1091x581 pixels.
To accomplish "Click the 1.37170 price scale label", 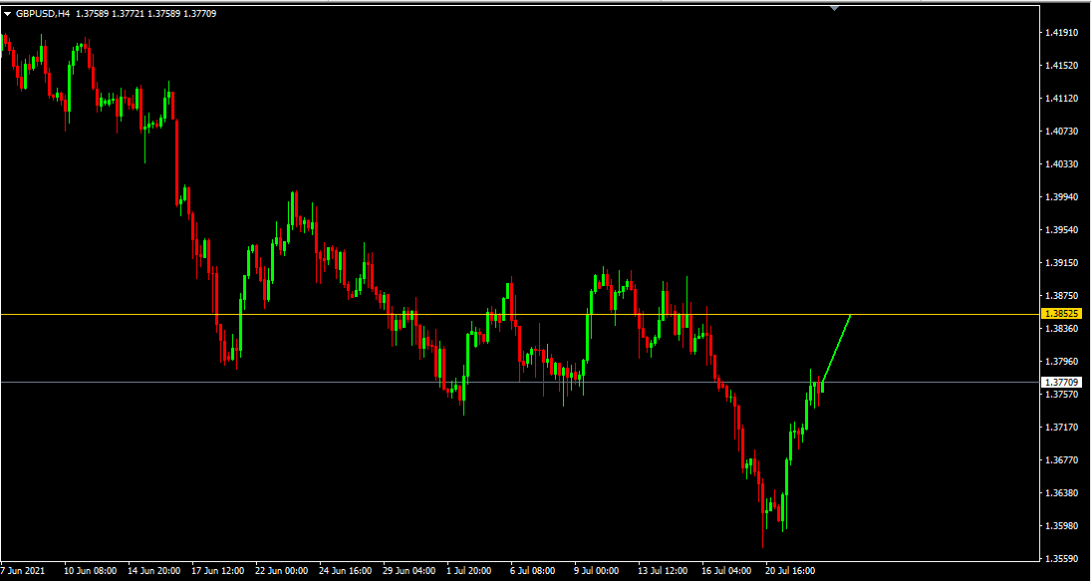I will tap(1062, 427).
